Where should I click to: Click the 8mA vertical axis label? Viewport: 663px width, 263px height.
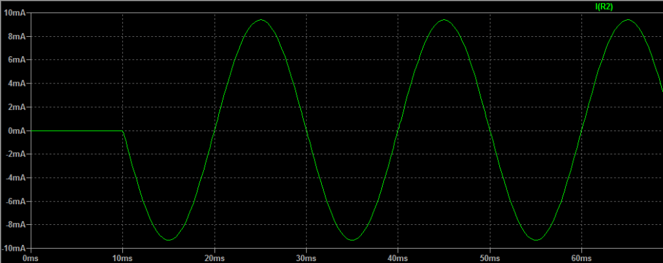coord(16,36)
